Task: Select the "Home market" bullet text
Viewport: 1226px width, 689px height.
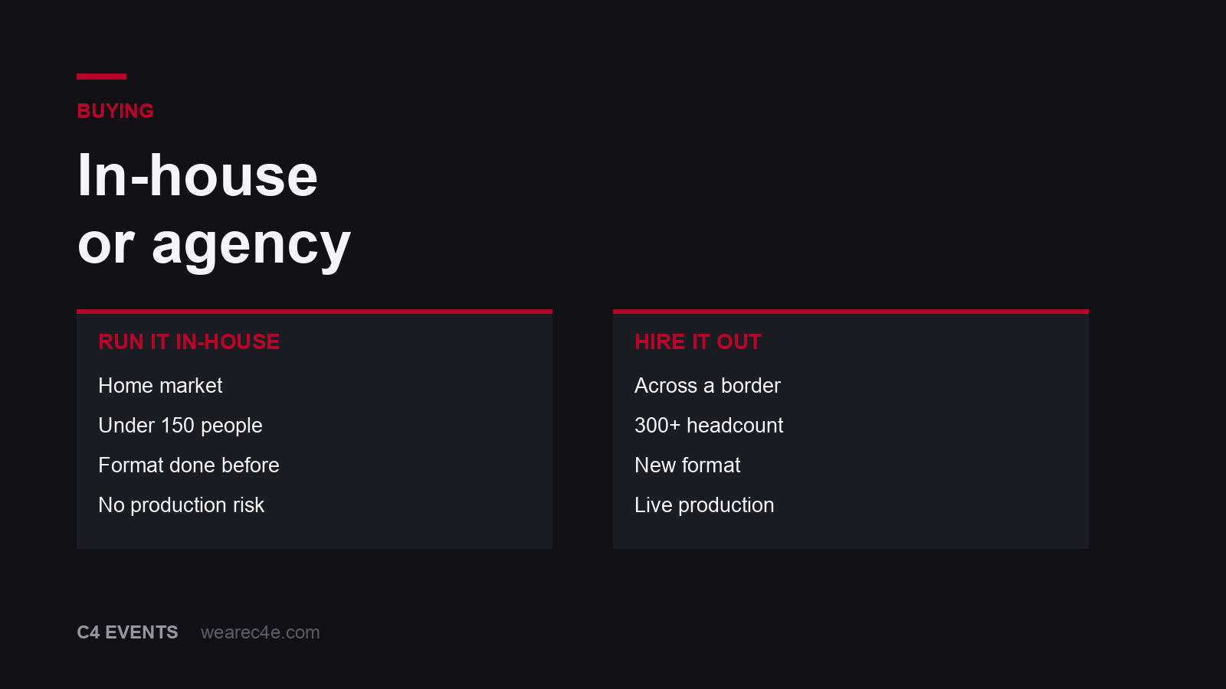Action: click(x=160, y=386)
